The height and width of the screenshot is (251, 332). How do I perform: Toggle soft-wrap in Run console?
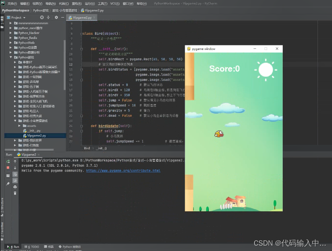tap(15, 174)
